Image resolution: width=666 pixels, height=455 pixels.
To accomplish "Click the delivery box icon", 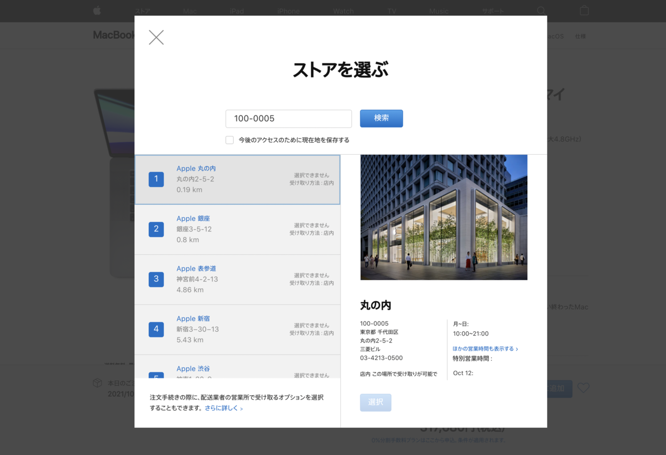I will point(97,383).
